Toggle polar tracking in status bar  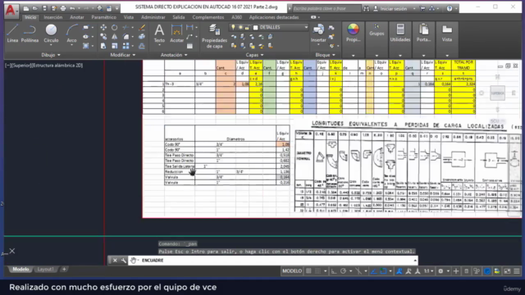(x=343, y=271)
